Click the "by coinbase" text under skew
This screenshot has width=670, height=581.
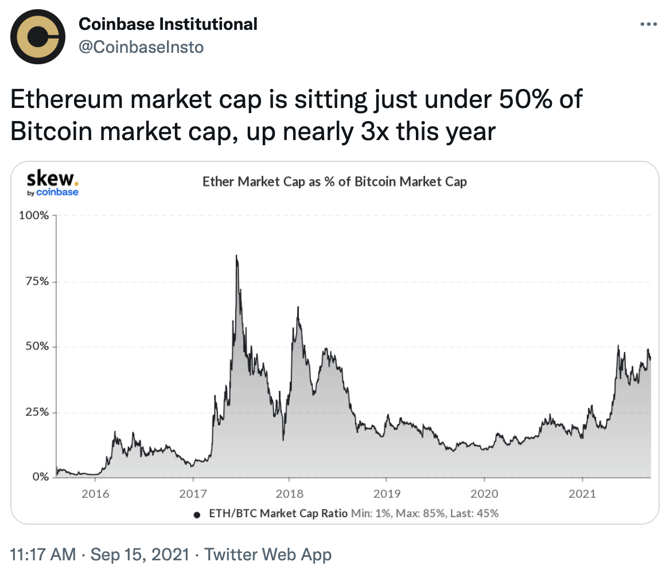pyautogui.click(x=53, y=192)
